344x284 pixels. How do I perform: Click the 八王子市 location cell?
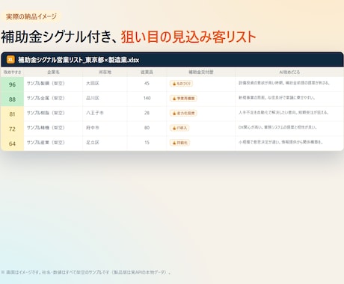coord(95,113)
